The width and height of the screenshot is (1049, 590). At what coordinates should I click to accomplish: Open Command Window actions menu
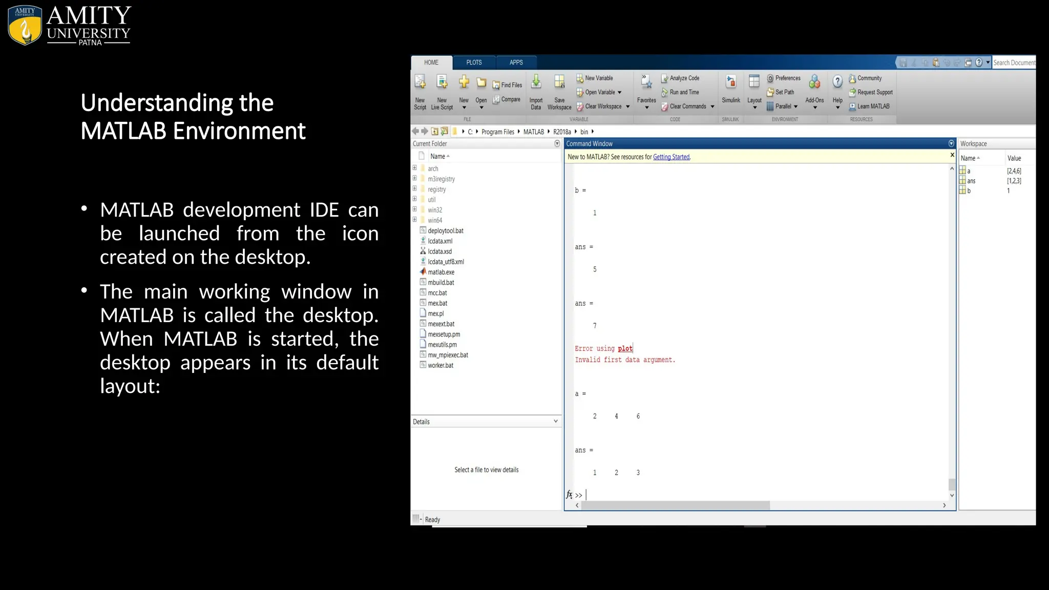951,144
